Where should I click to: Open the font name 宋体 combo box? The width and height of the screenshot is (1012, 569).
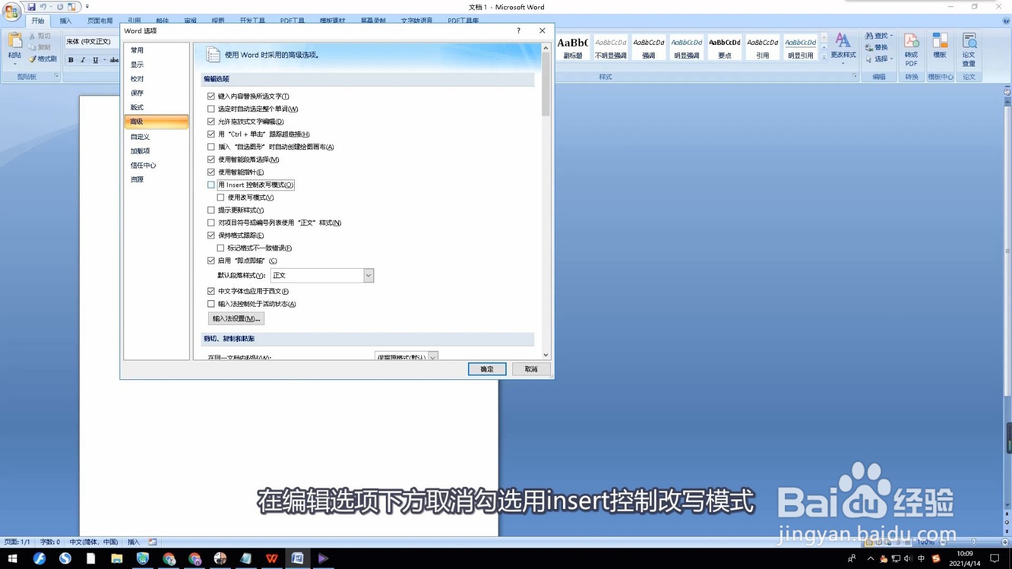(x=92, y=42)
